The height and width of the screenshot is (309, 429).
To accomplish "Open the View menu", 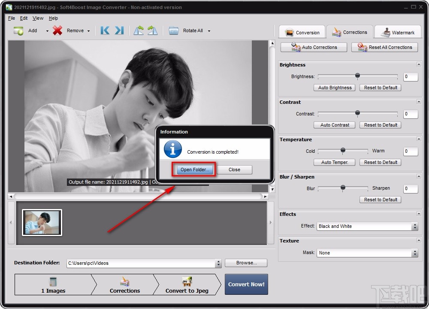I will click(38, 18).
